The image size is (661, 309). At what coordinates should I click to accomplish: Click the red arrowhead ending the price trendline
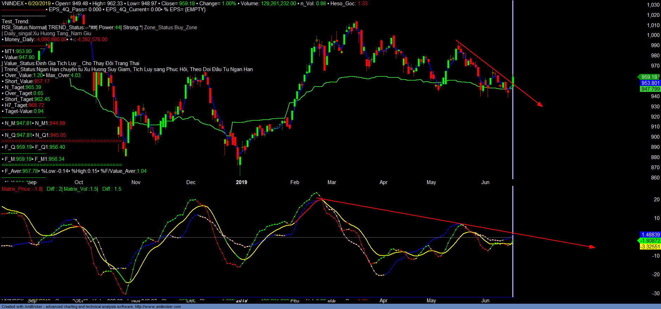(x=540, y=104)
